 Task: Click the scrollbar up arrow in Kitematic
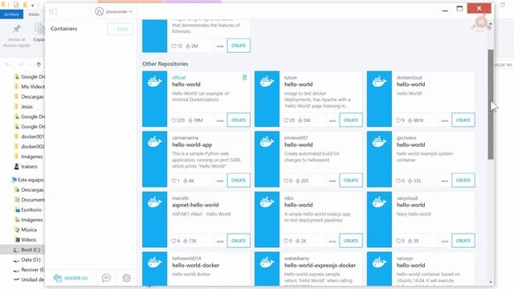click(491, 23)
